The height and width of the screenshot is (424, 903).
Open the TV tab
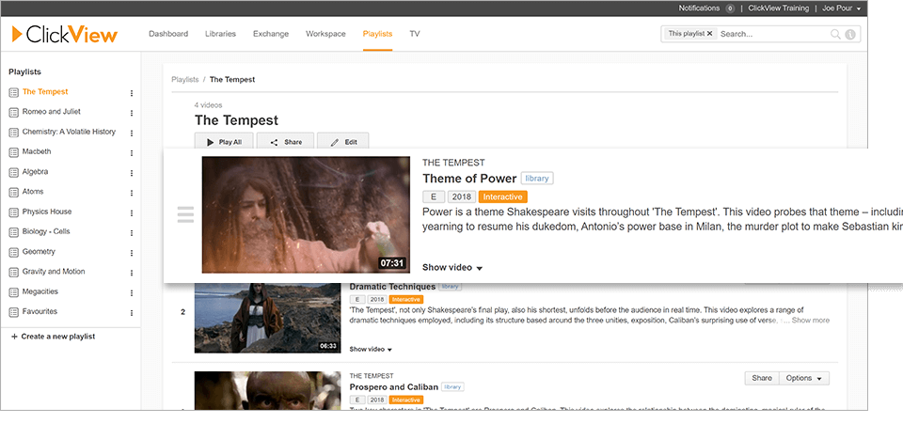pyautogui.click(x=415, y=34)
